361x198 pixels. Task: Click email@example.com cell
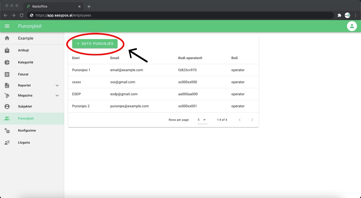coord(127,70)
